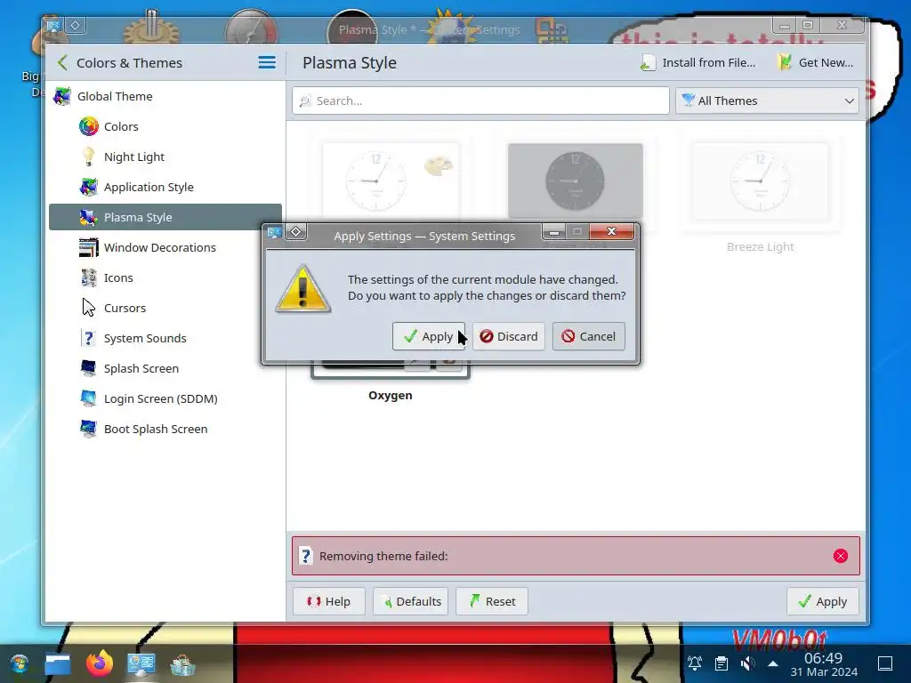The width and height of the screenshot is (911, 683).
Task: Click the notifications bell tray icon
Action: (x=694, y=663)
